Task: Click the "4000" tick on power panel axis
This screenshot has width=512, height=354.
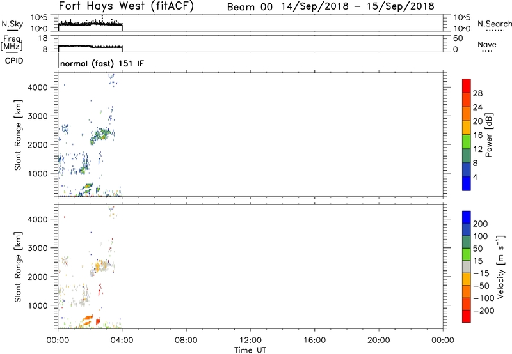Action: pos(38,88)
